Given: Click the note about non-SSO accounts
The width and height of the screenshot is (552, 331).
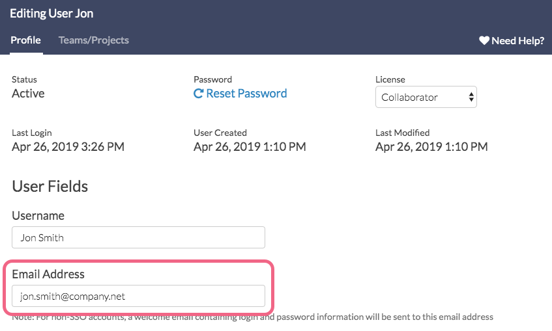Looking at the screenshot, I should pyautogui.click(x=252, y=317).
